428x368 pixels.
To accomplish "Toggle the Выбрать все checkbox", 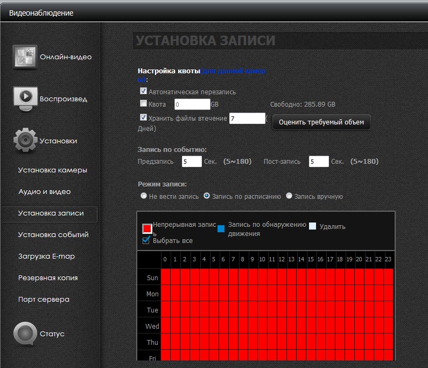I will (x=146, y=240).
